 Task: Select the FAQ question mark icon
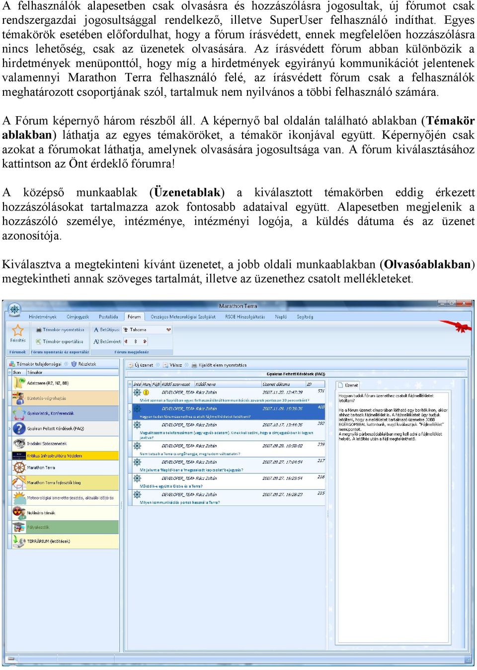click(19, 428)
